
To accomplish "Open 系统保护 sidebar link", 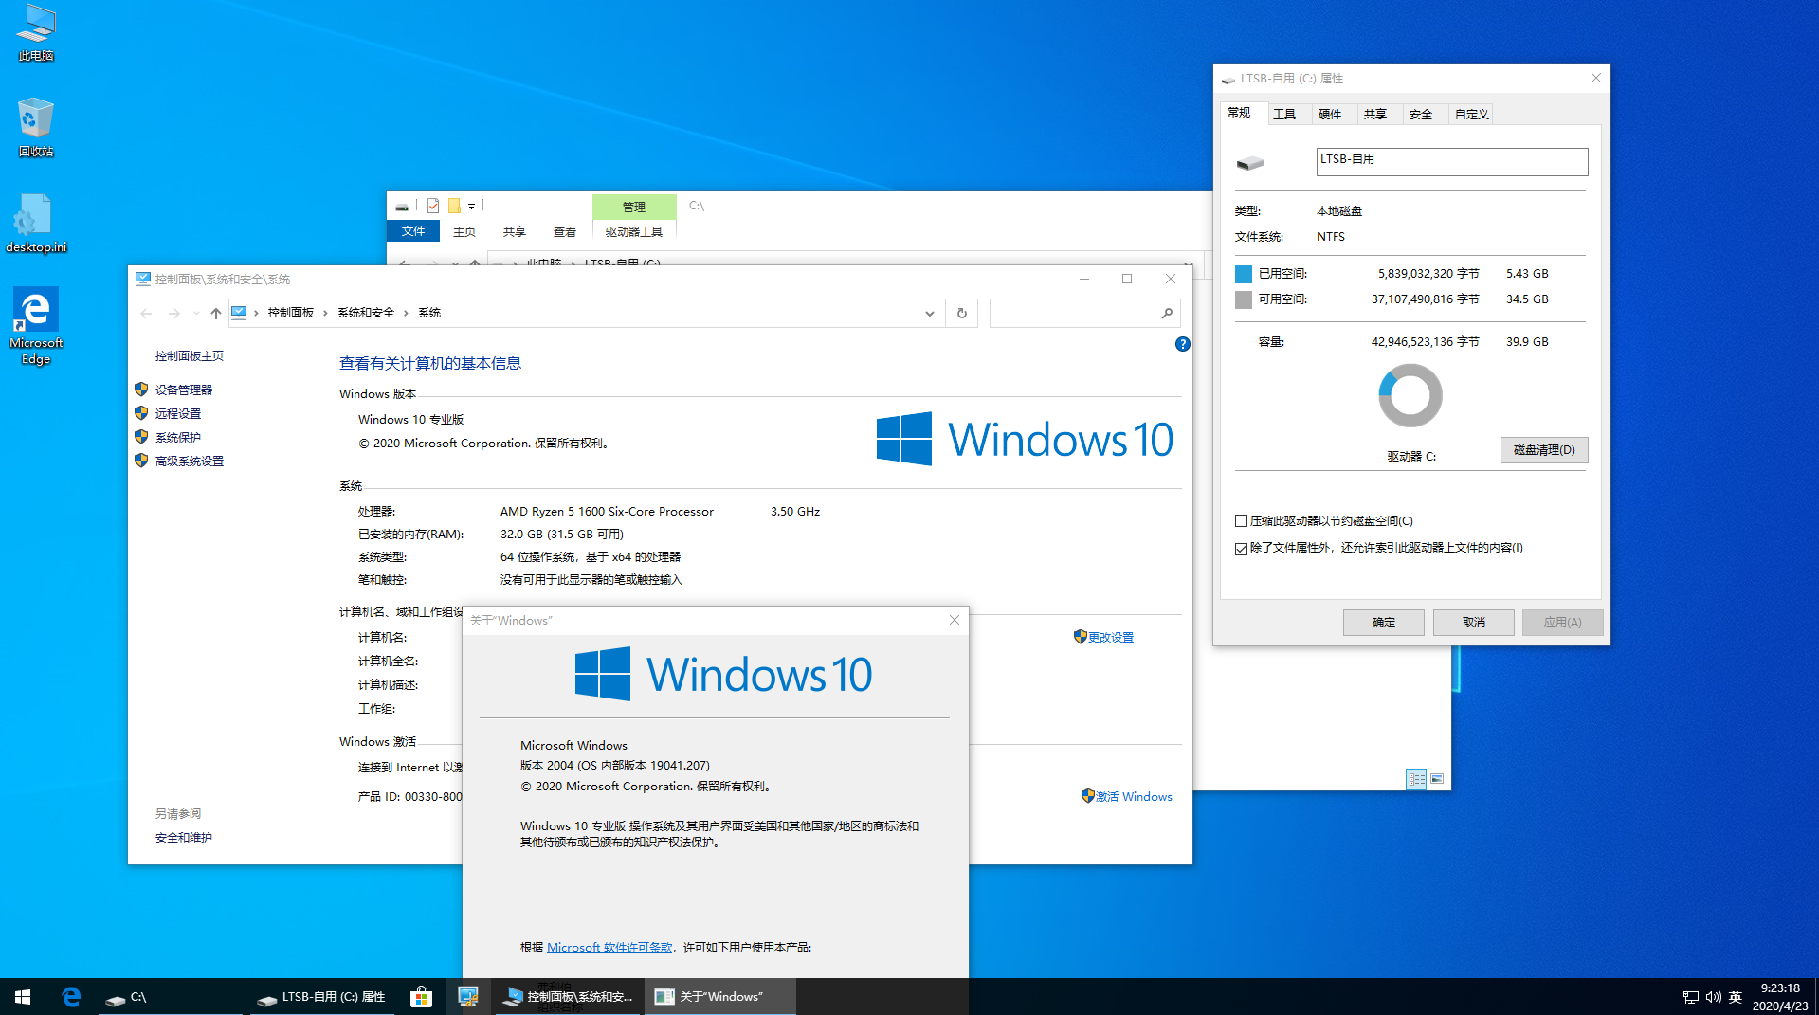I will click(x=178, y=437).
